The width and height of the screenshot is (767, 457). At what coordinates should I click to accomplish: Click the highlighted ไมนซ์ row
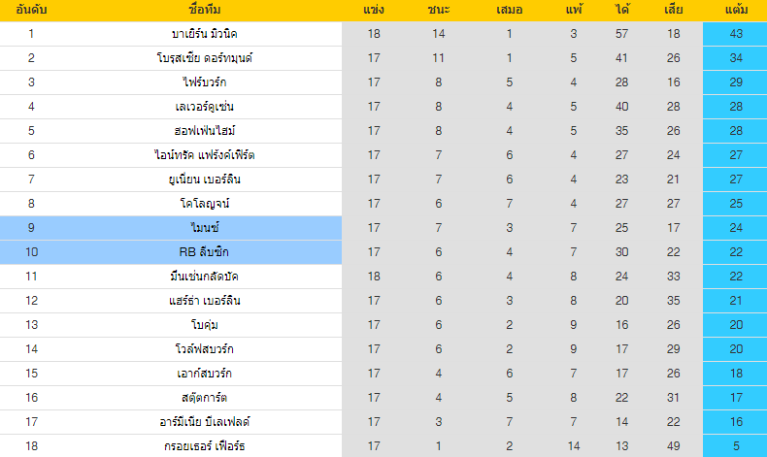coord(383,228)
